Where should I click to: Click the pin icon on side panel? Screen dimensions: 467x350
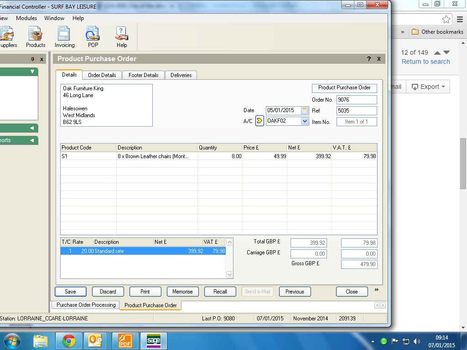[32, 59]
